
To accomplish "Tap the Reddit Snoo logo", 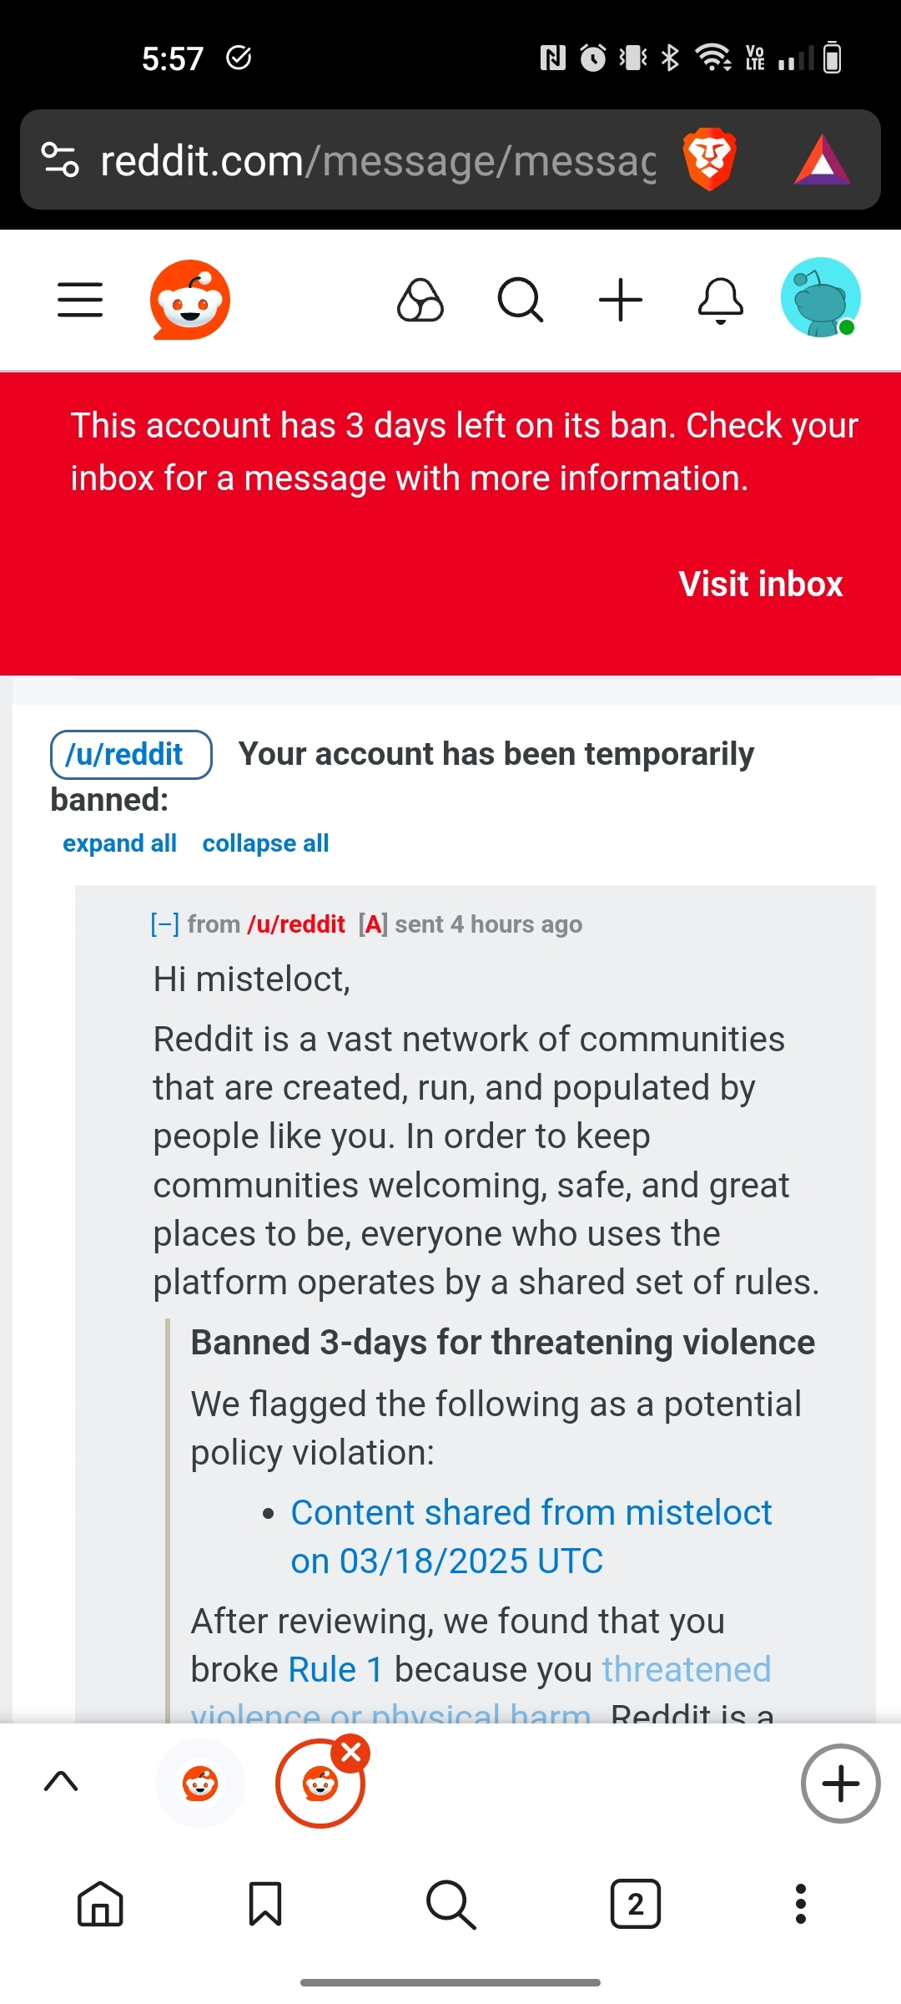I will pyautogui.click(x=190, y=300).
